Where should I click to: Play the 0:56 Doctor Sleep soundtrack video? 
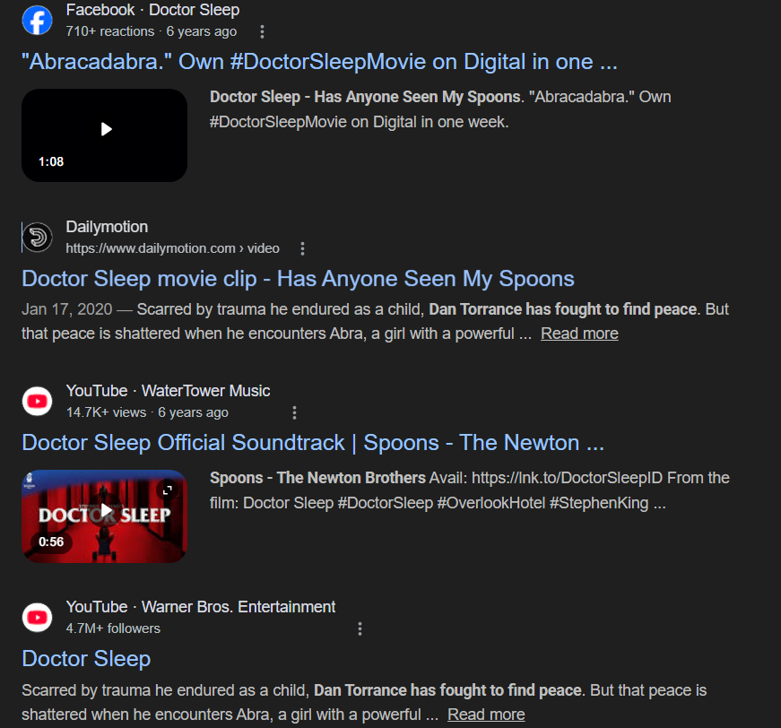(x=105, y=511)
